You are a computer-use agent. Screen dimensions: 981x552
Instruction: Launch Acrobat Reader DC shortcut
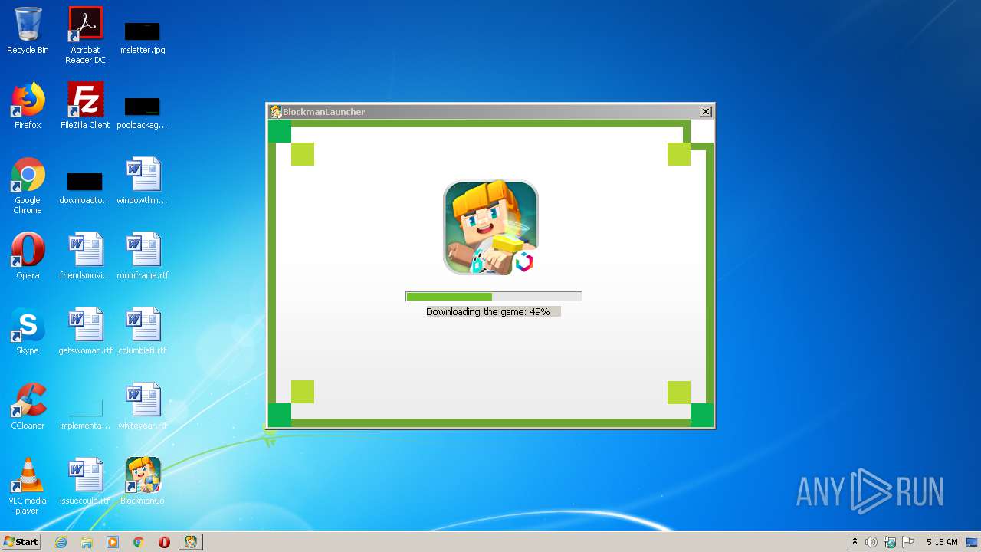pos(85,35)
